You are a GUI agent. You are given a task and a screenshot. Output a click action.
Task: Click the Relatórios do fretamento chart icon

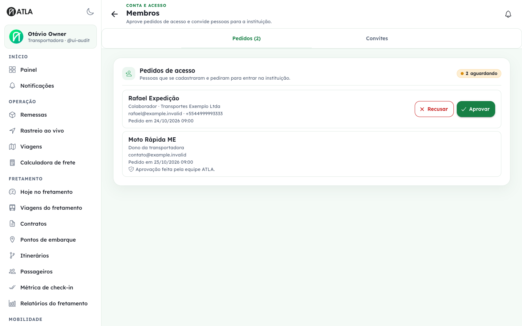[x=12, y=303]
